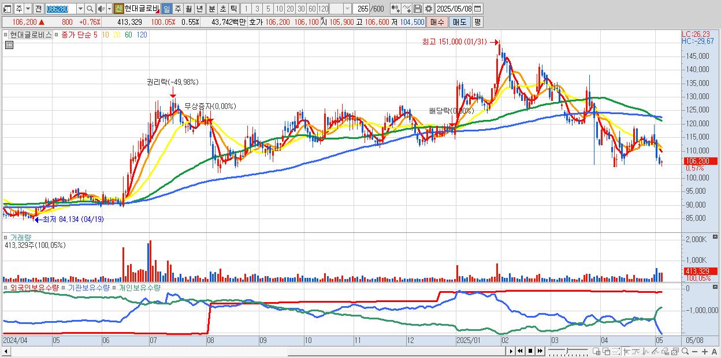Click the add candle chart icon

click(396, 9)
